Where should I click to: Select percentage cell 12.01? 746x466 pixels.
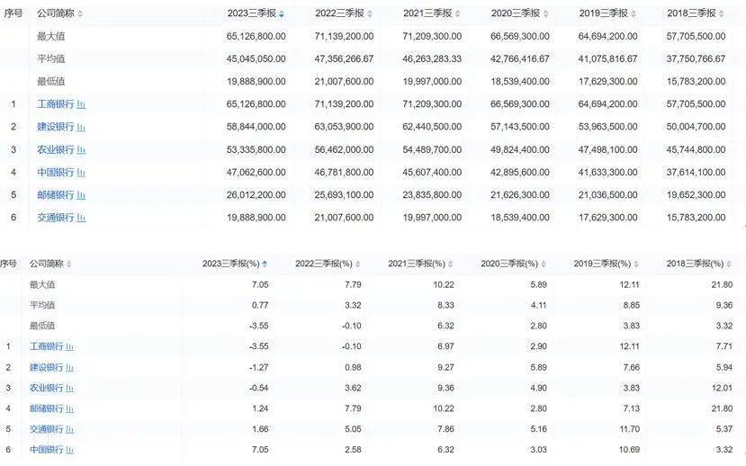723,388
